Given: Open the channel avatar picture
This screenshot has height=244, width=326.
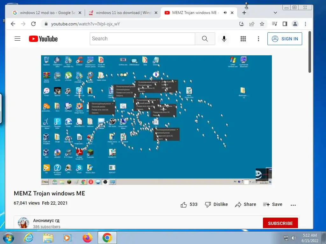Looking at the screenshot, I should coord(24,223).
